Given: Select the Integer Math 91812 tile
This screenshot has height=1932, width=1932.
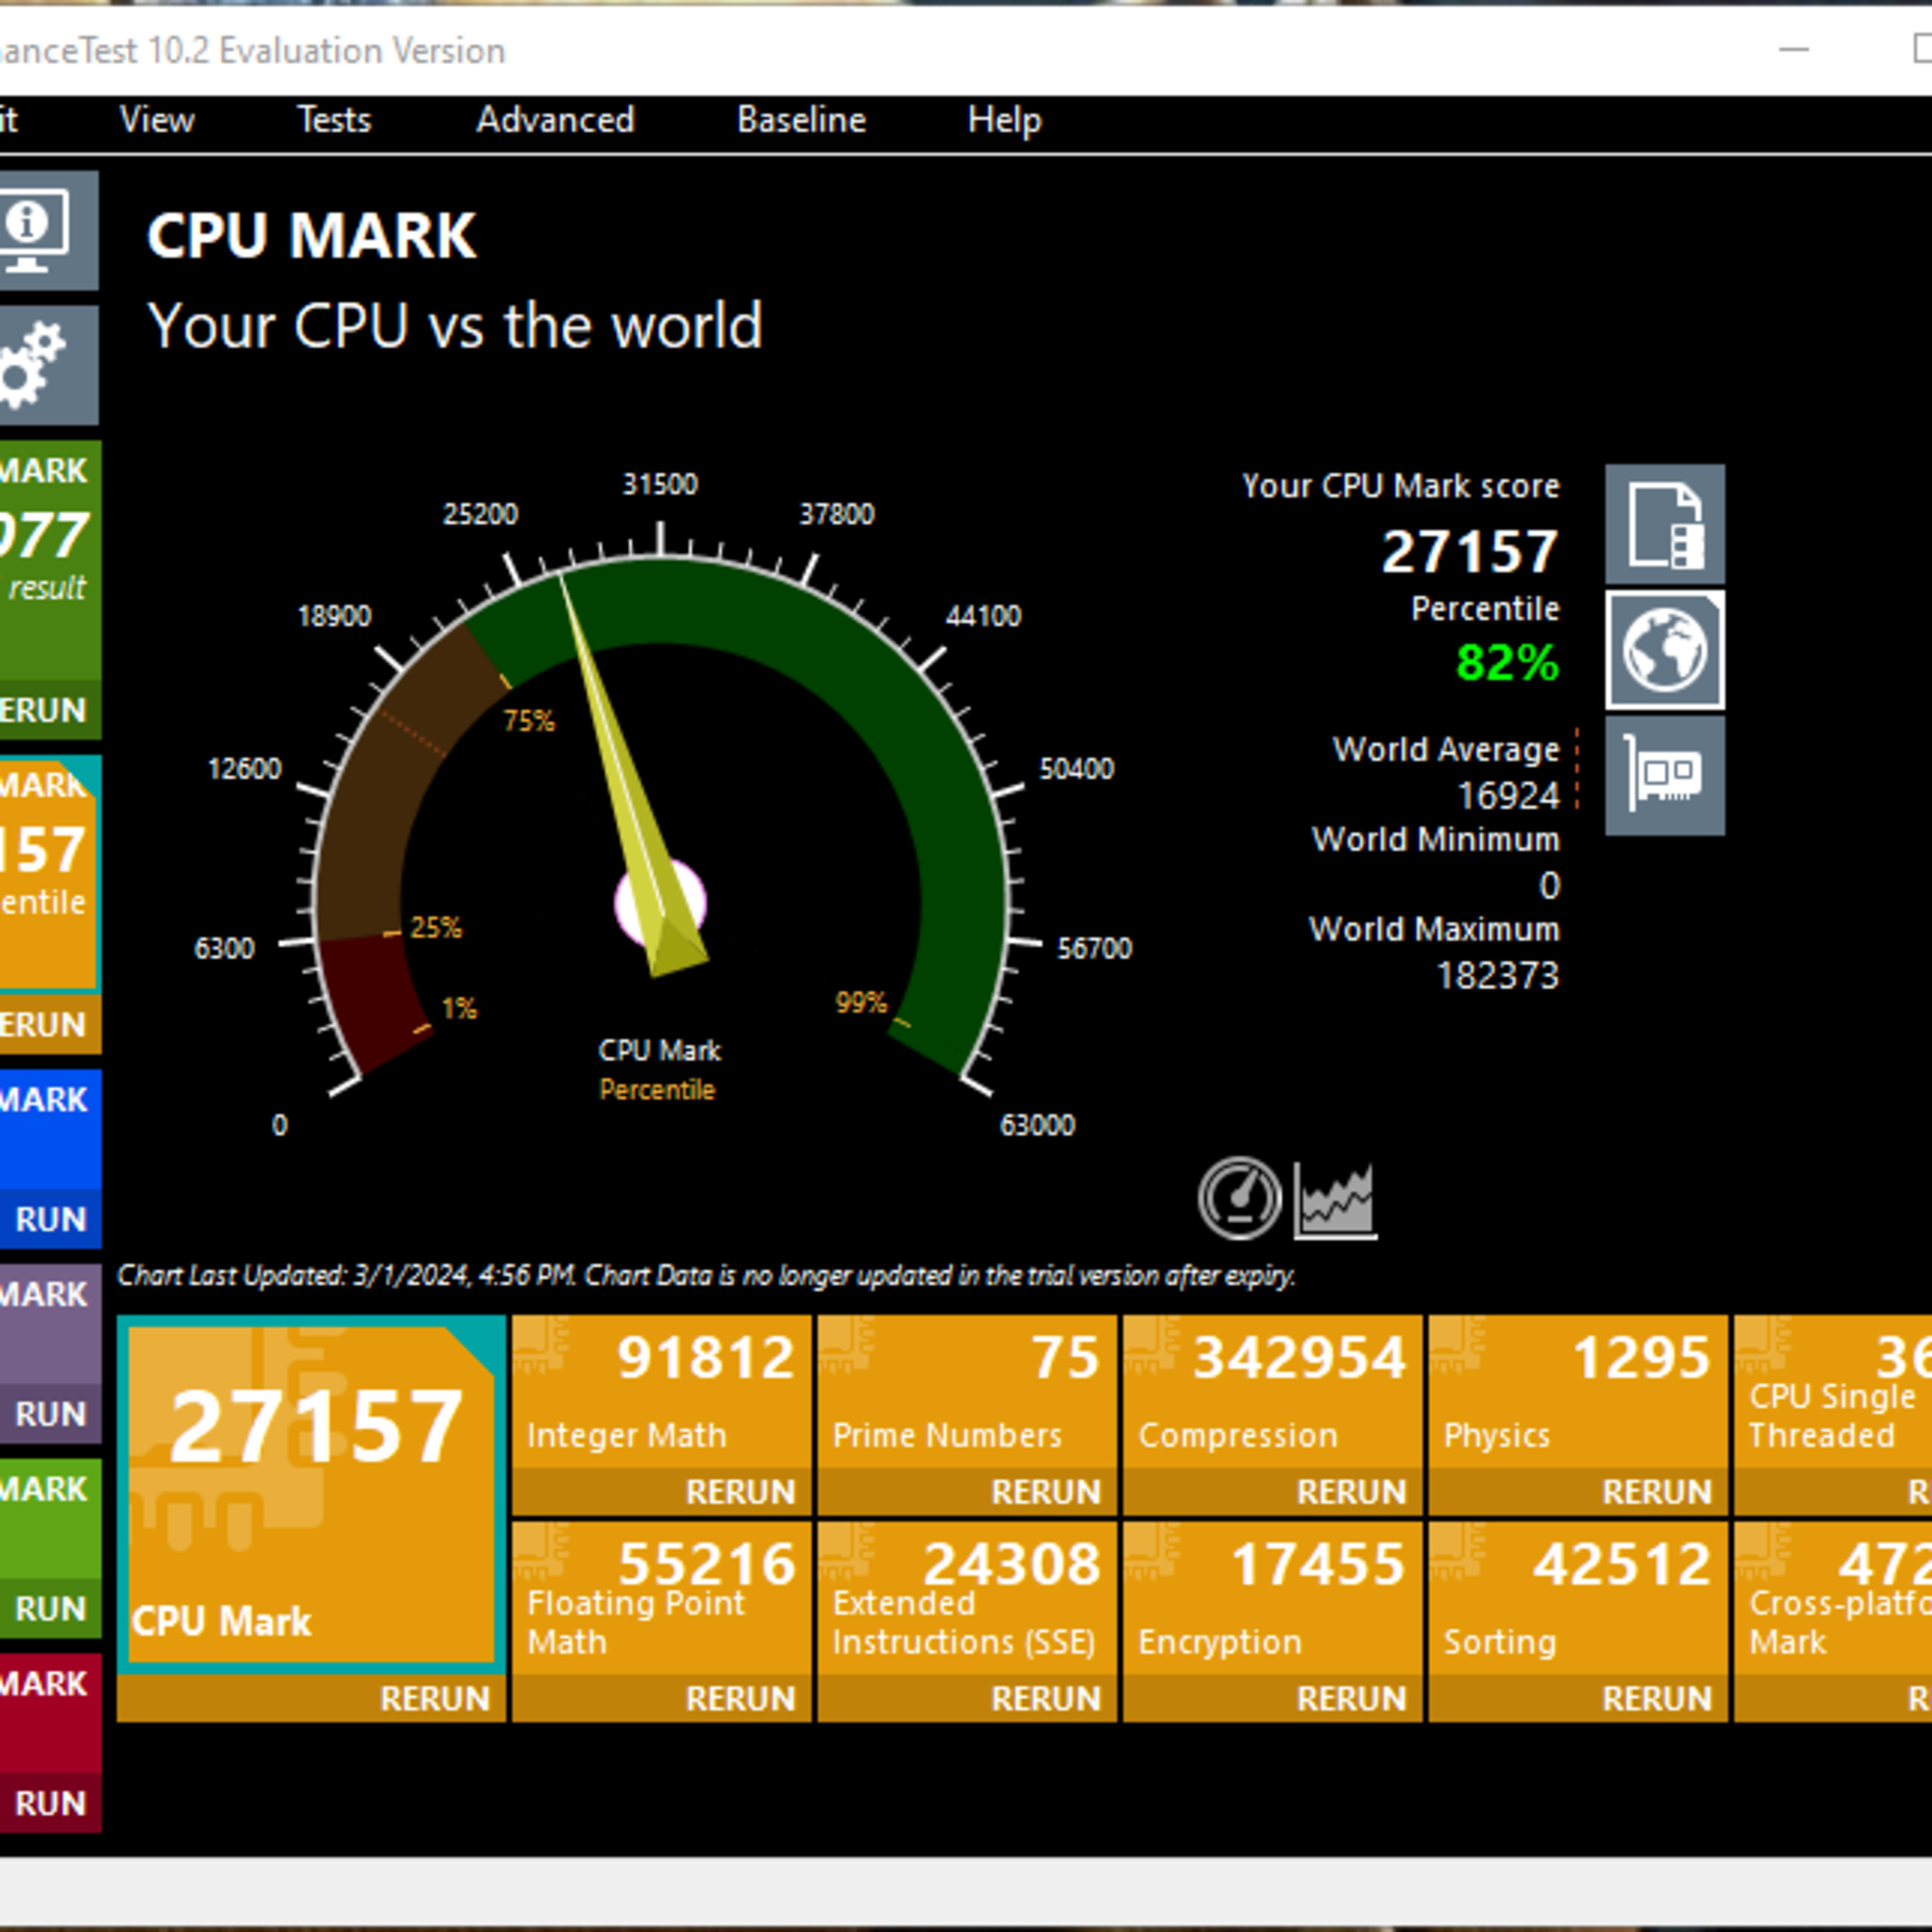Looking at the screenshot, I should tap(661, 1392).
